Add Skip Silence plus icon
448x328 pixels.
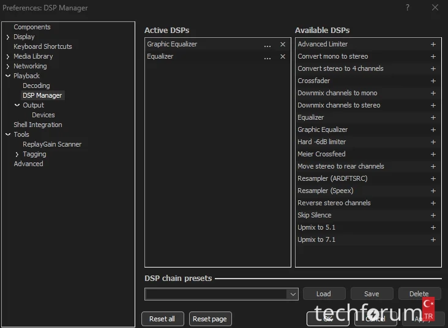coord(433,216)
